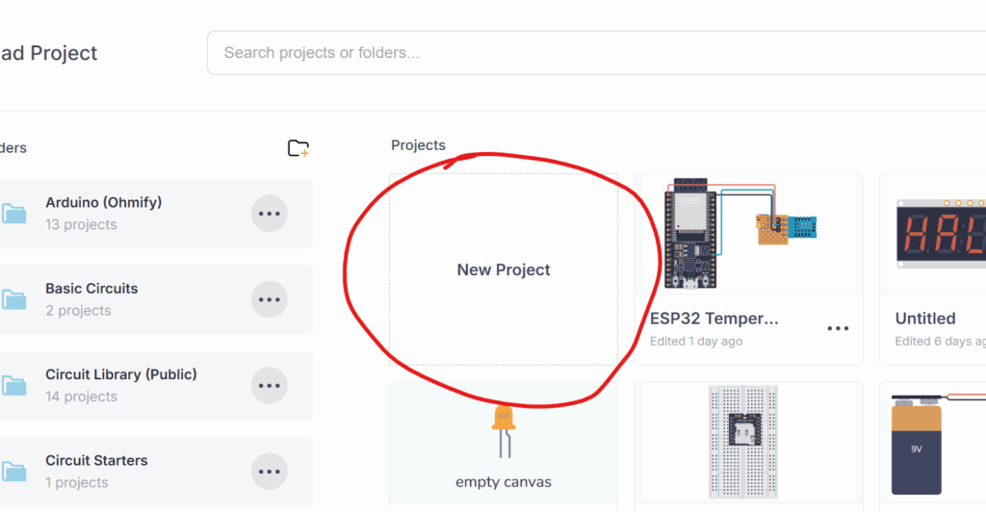Viewport: 986px width, 512px height.
Task: Open options for Circuit Library (Public) folder
Action: 270,386
